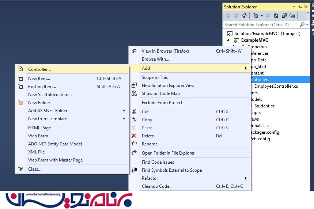The width and height of the screenshot is (314, 209).
Task: Click the BarnameNevisan logo link
Action: (x=69, y=200)
